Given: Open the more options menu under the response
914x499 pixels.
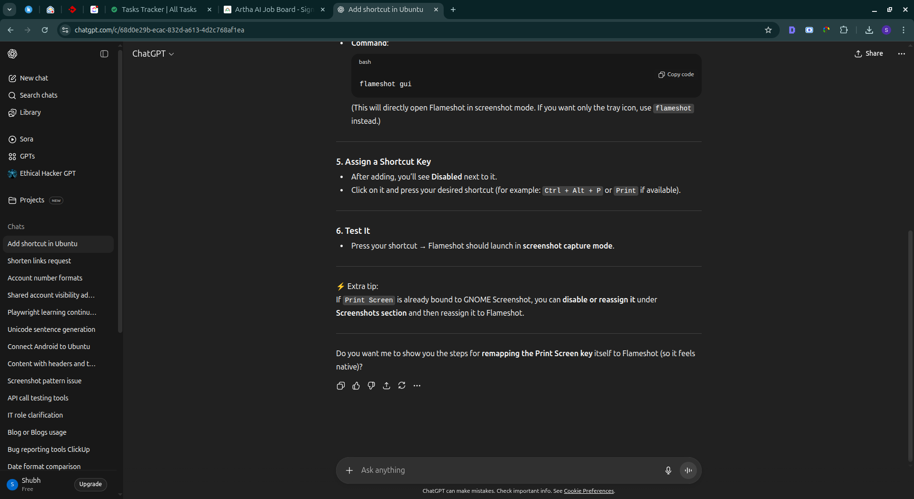Looking at the screenshot, I should click(417, 386).
